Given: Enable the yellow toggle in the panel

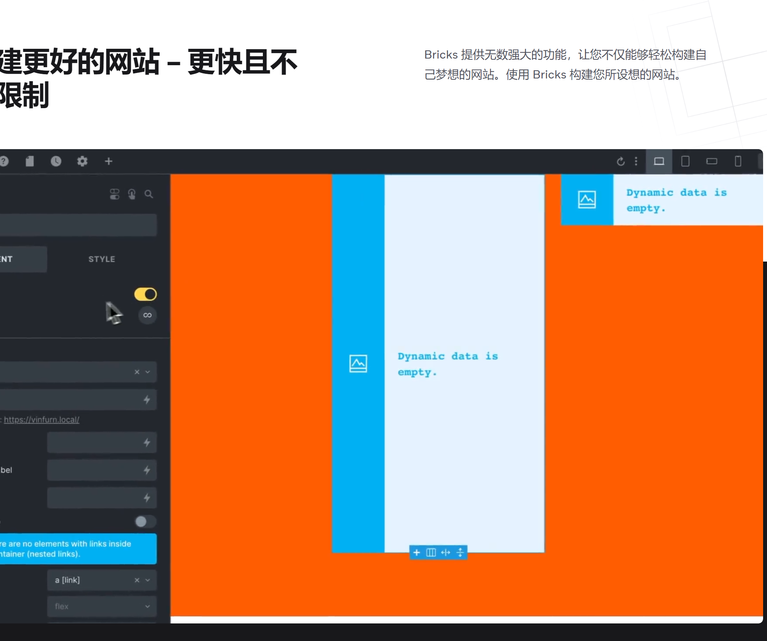Looking at the screenshot, I should pyautogui.click(x=145, y=294).
